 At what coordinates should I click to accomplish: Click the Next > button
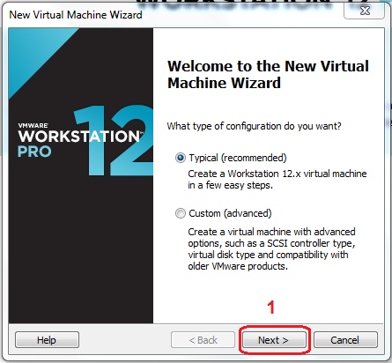(x=274, y=340)
